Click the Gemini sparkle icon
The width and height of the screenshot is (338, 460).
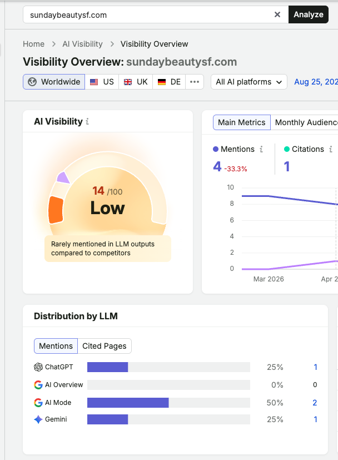pyautogui.click(x=38, y=419)
